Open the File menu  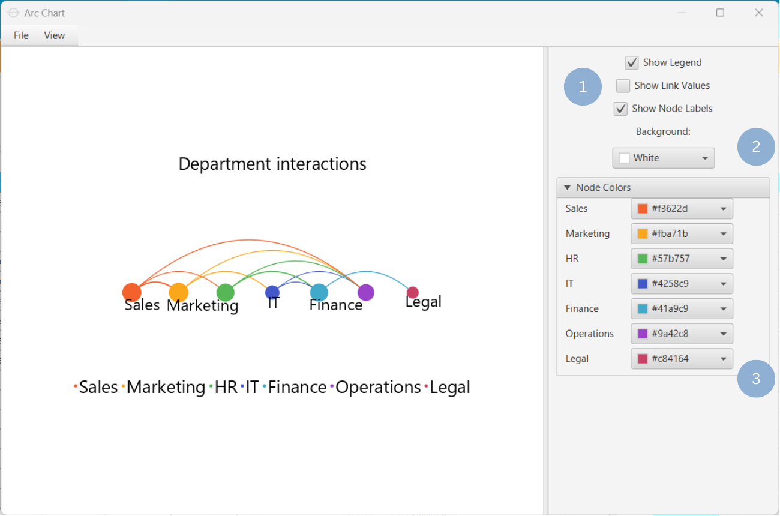(x=21, y=35)
